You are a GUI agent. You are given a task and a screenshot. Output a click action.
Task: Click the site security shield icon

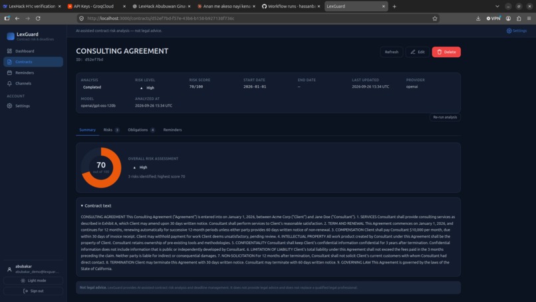(x=81, y=19)
